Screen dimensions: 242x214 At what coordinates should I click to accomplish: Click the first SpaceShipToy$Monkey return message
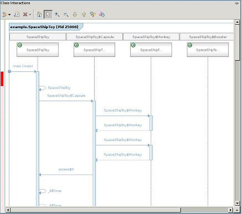[123, 125]
